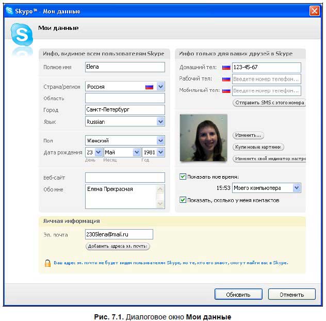Screen dimensions: 326x321
Task: Click the 'Изменить...' picture button
Action: click(x=248, y=135)
